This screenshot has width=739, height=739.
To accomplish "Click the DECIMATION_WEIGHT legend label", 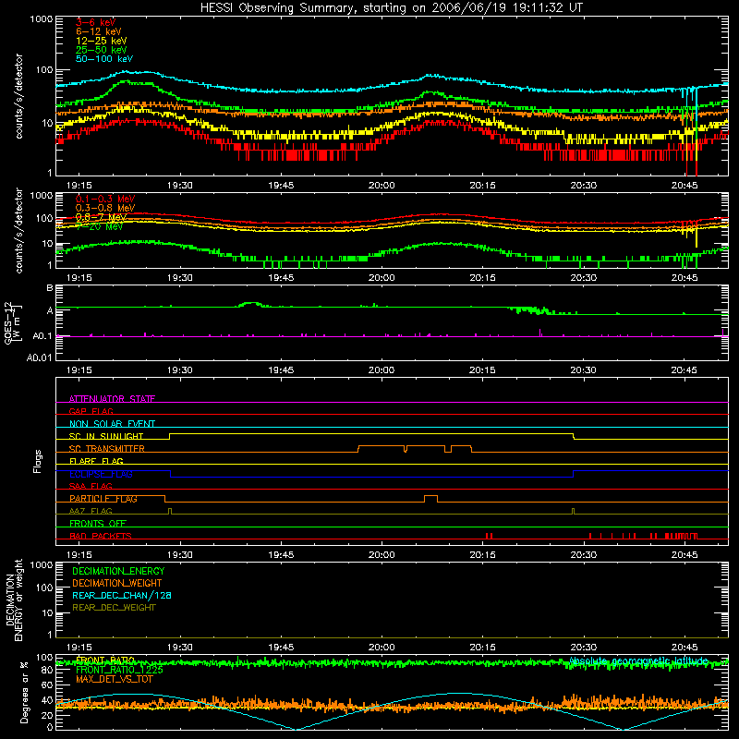I will point(117,583).
